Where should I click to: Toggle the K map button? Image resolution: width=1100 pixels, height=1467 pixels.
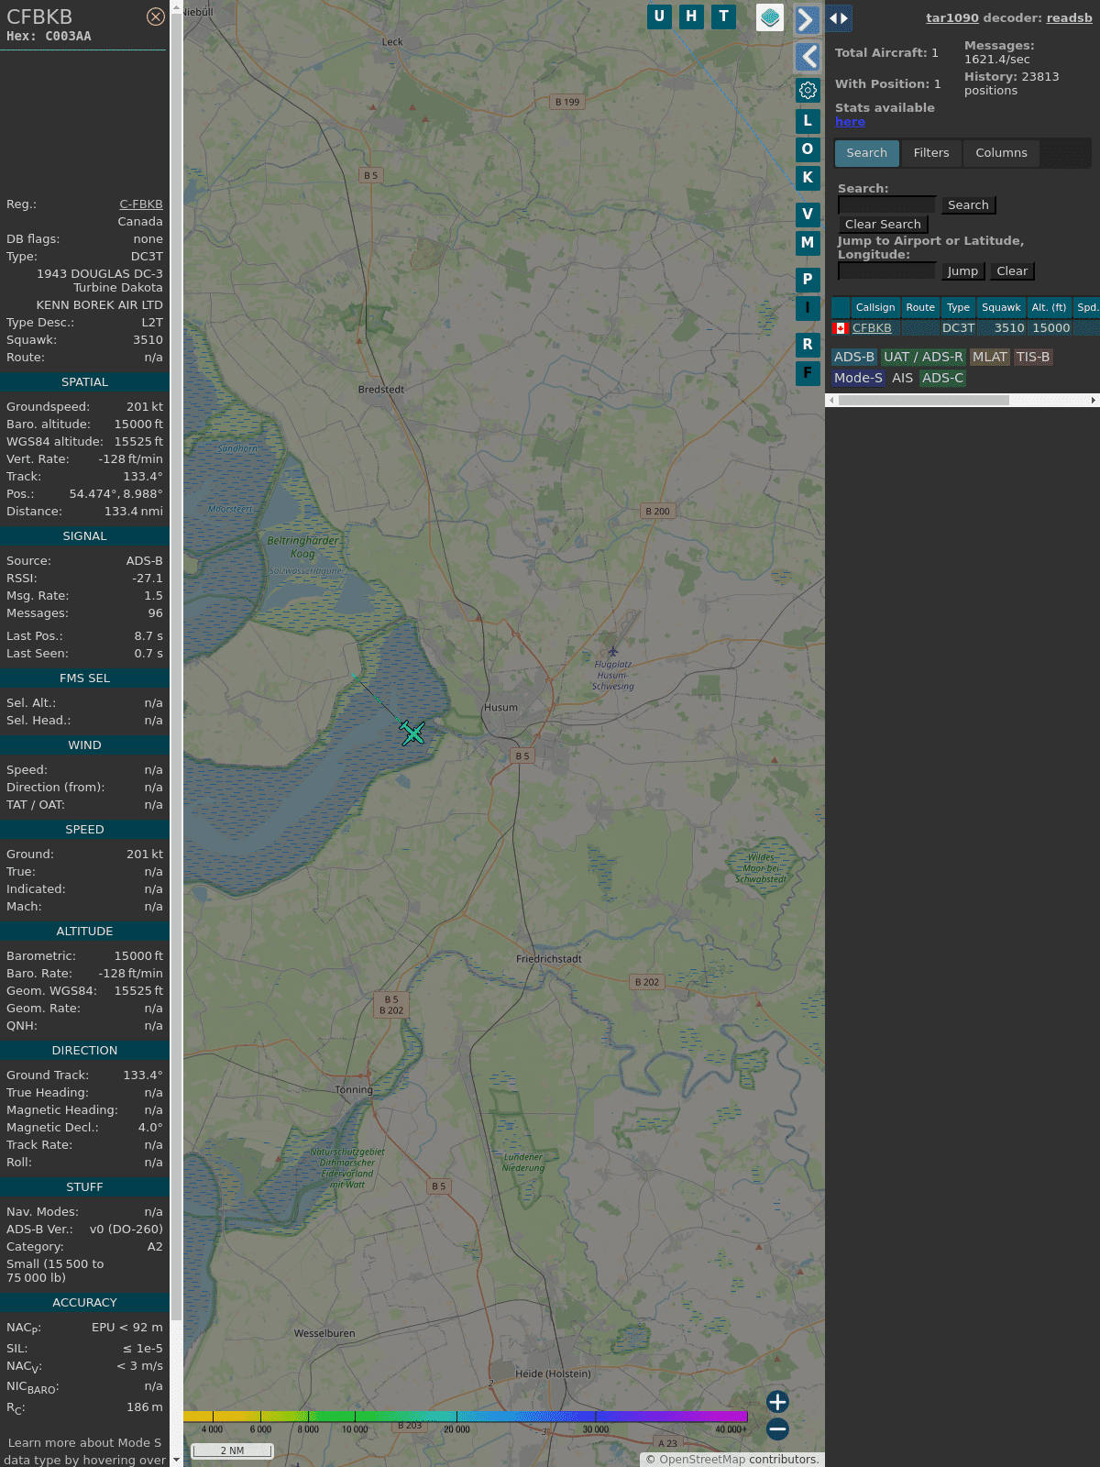[808, 178]
